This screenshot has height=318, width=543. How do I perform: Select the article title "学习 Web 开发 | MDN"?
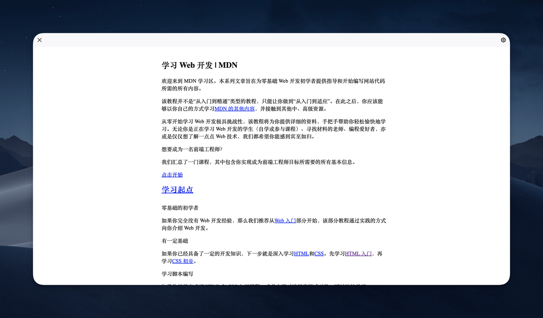[199, 65]
